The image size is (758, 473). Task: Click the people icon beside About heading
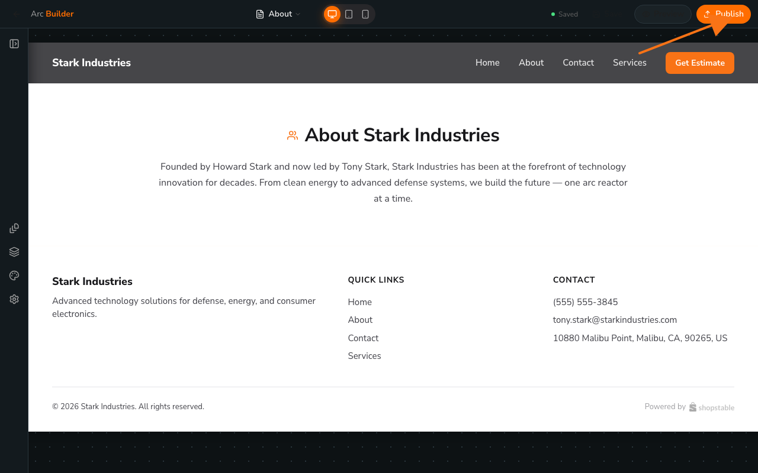[293, 135]
